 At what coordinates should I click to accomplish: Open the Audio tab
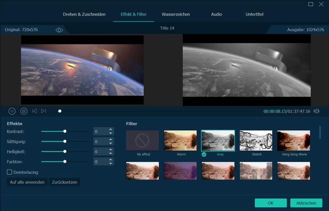pyautogui.click(x=216, y=14)
